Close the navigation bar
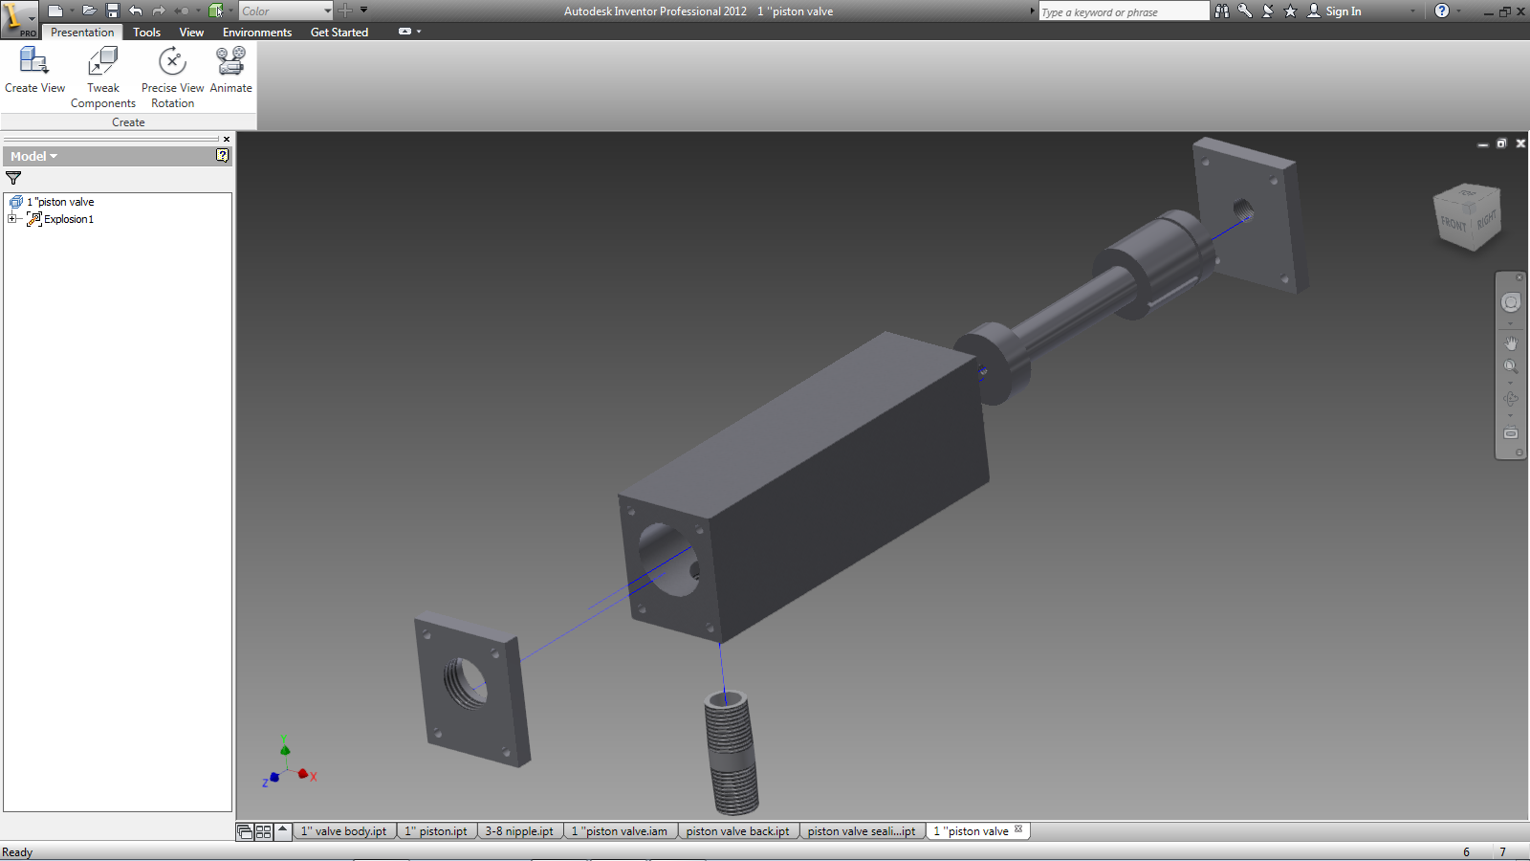 pos(1519,277)
